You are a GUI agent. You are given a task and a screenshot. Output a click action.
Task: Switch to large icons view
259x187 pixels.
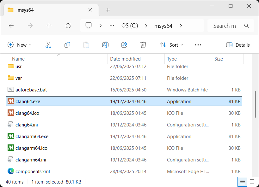[x=252, y=182]
